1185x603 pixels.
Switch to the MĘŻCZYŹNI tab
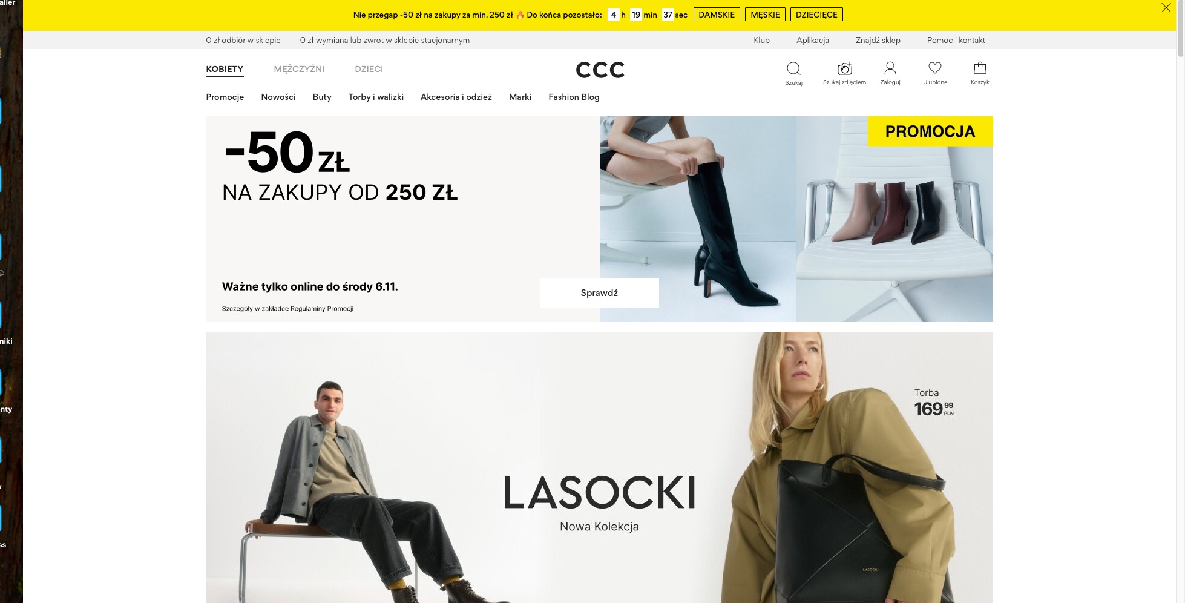click(x=299, y=69)
